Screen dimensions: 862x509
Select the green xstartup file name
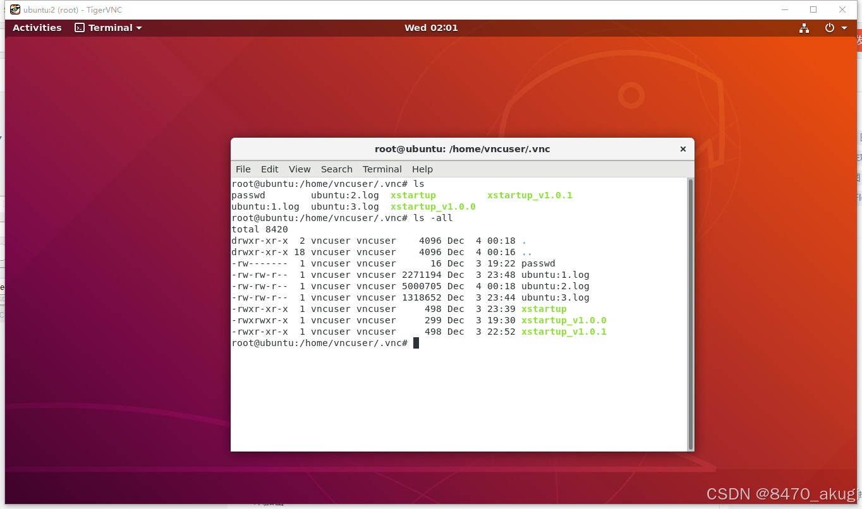(x=413, y=195)
